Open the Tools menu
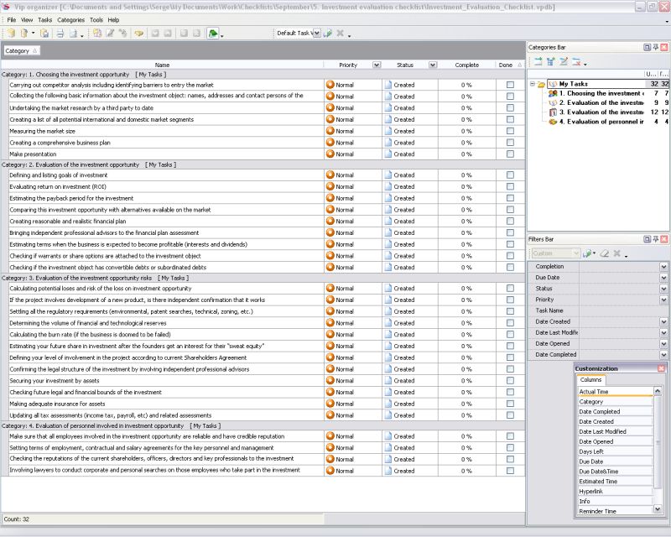671x537 pixels. (x=96, y=19)
